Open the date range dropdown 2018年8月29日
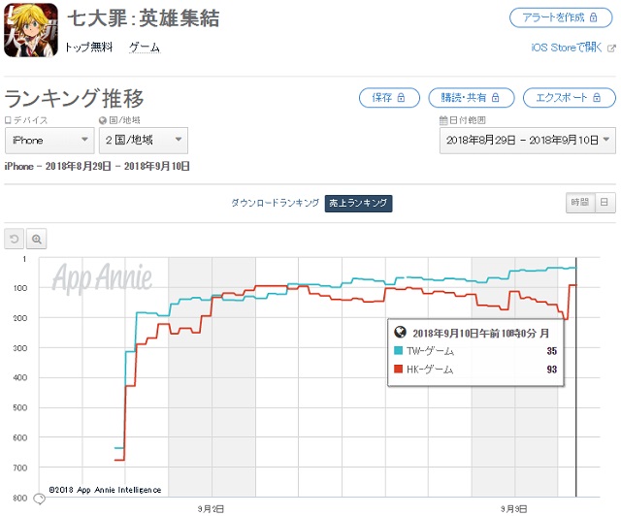The height and width of the screenshot is (516, 621). point(528,141)
